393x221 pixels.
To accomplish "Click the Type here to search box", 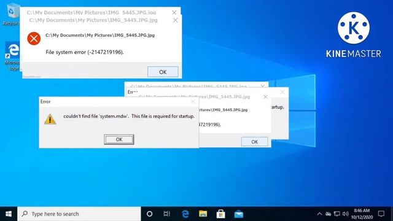I will 79,214.
